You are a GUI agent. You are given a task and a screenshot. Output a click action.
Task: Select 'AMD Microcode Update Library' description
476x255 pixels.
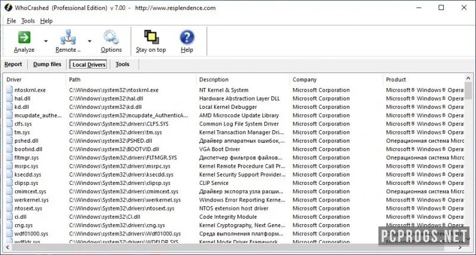pyautogui.click(x=239, y=115)
